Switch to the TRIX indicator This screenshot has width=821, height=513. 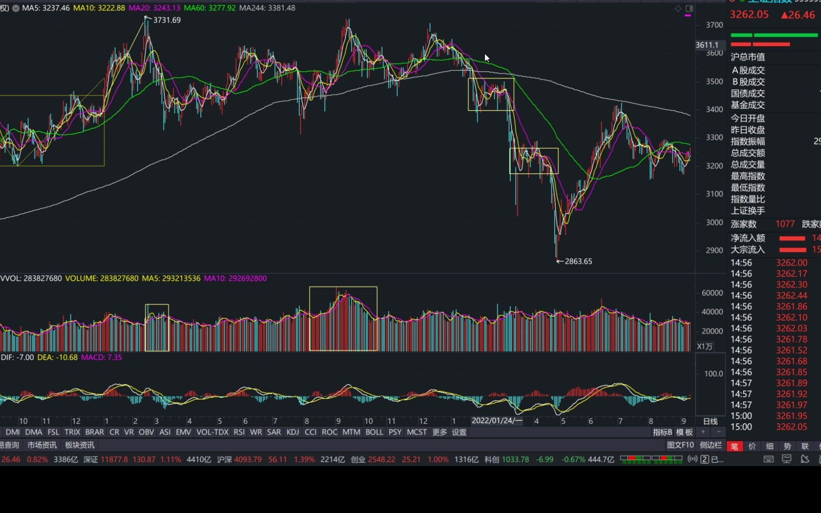(72, 432)
